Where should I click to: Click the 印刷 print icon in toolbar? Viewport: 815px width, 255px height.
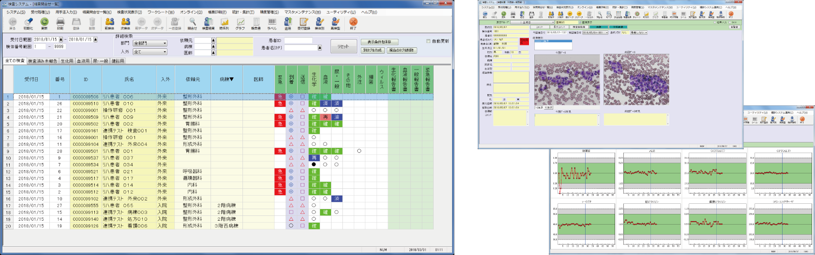coord(60,22)
